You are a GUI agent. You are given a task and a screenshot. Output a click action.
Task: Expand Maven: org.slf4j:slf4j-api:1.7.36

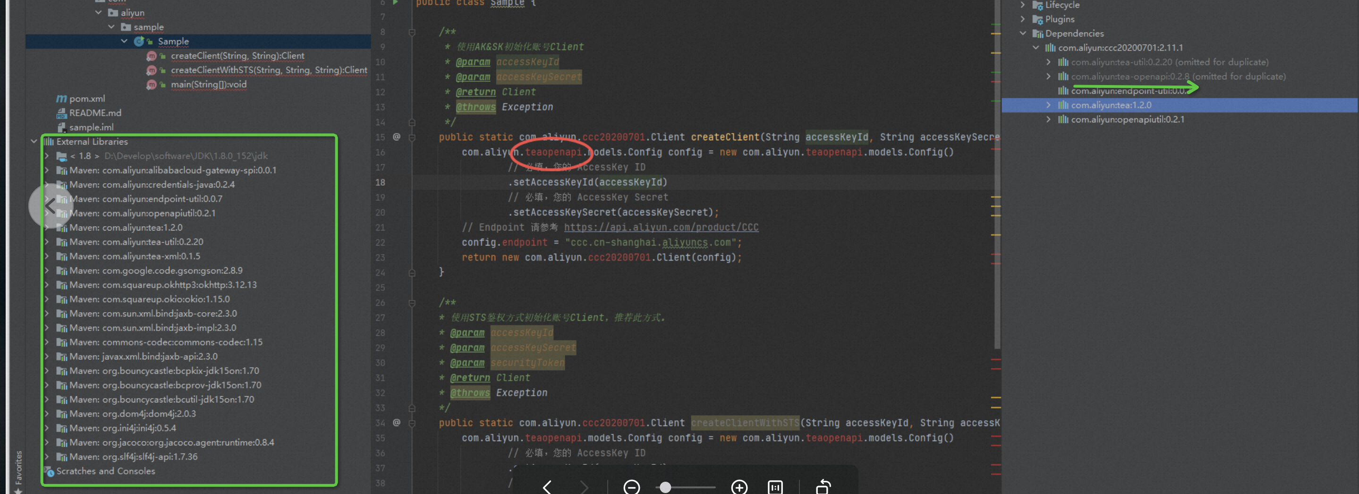tap(47, 457)
